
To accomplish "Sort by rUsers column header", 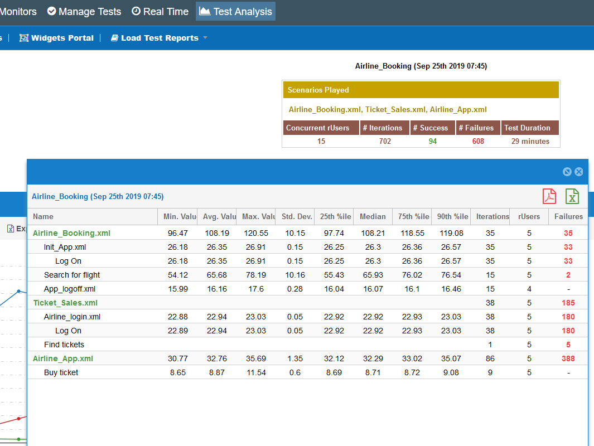I will (529, 216).
